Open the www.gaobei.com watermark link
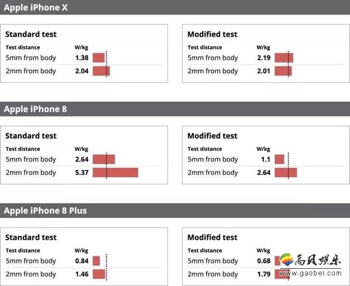Viewport: 350px width, 286px height. (311, 273)
